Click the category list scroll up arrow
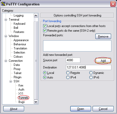117x114 pixels. tap(36, 16)
